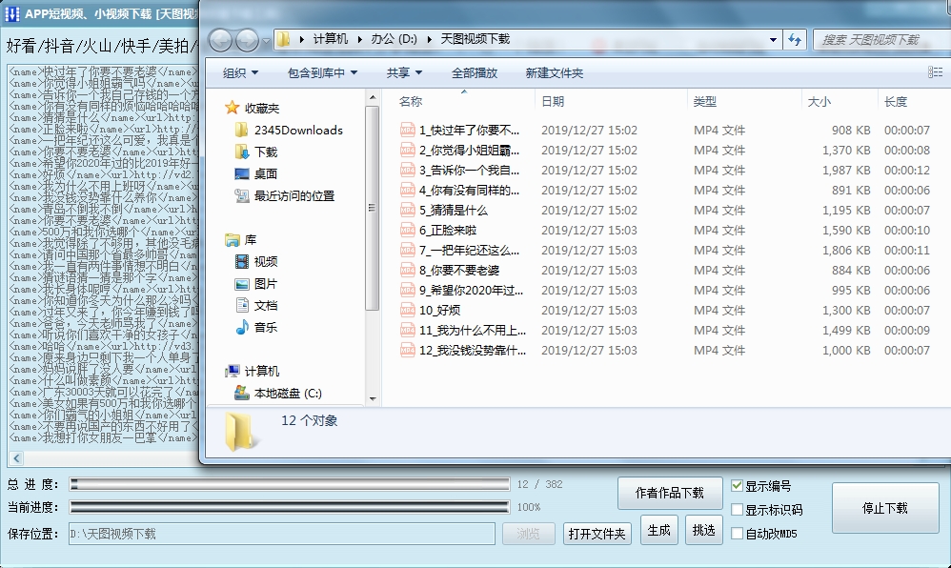
Task: Expand breadcrumb arrow after 办公 (D:)
Action: (x=429, y=39)
